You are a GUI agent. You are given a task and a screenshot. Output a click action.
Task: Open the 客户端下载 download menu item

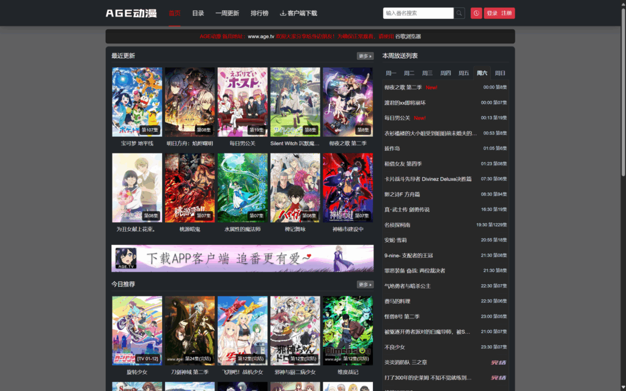(x=298, y=13)
